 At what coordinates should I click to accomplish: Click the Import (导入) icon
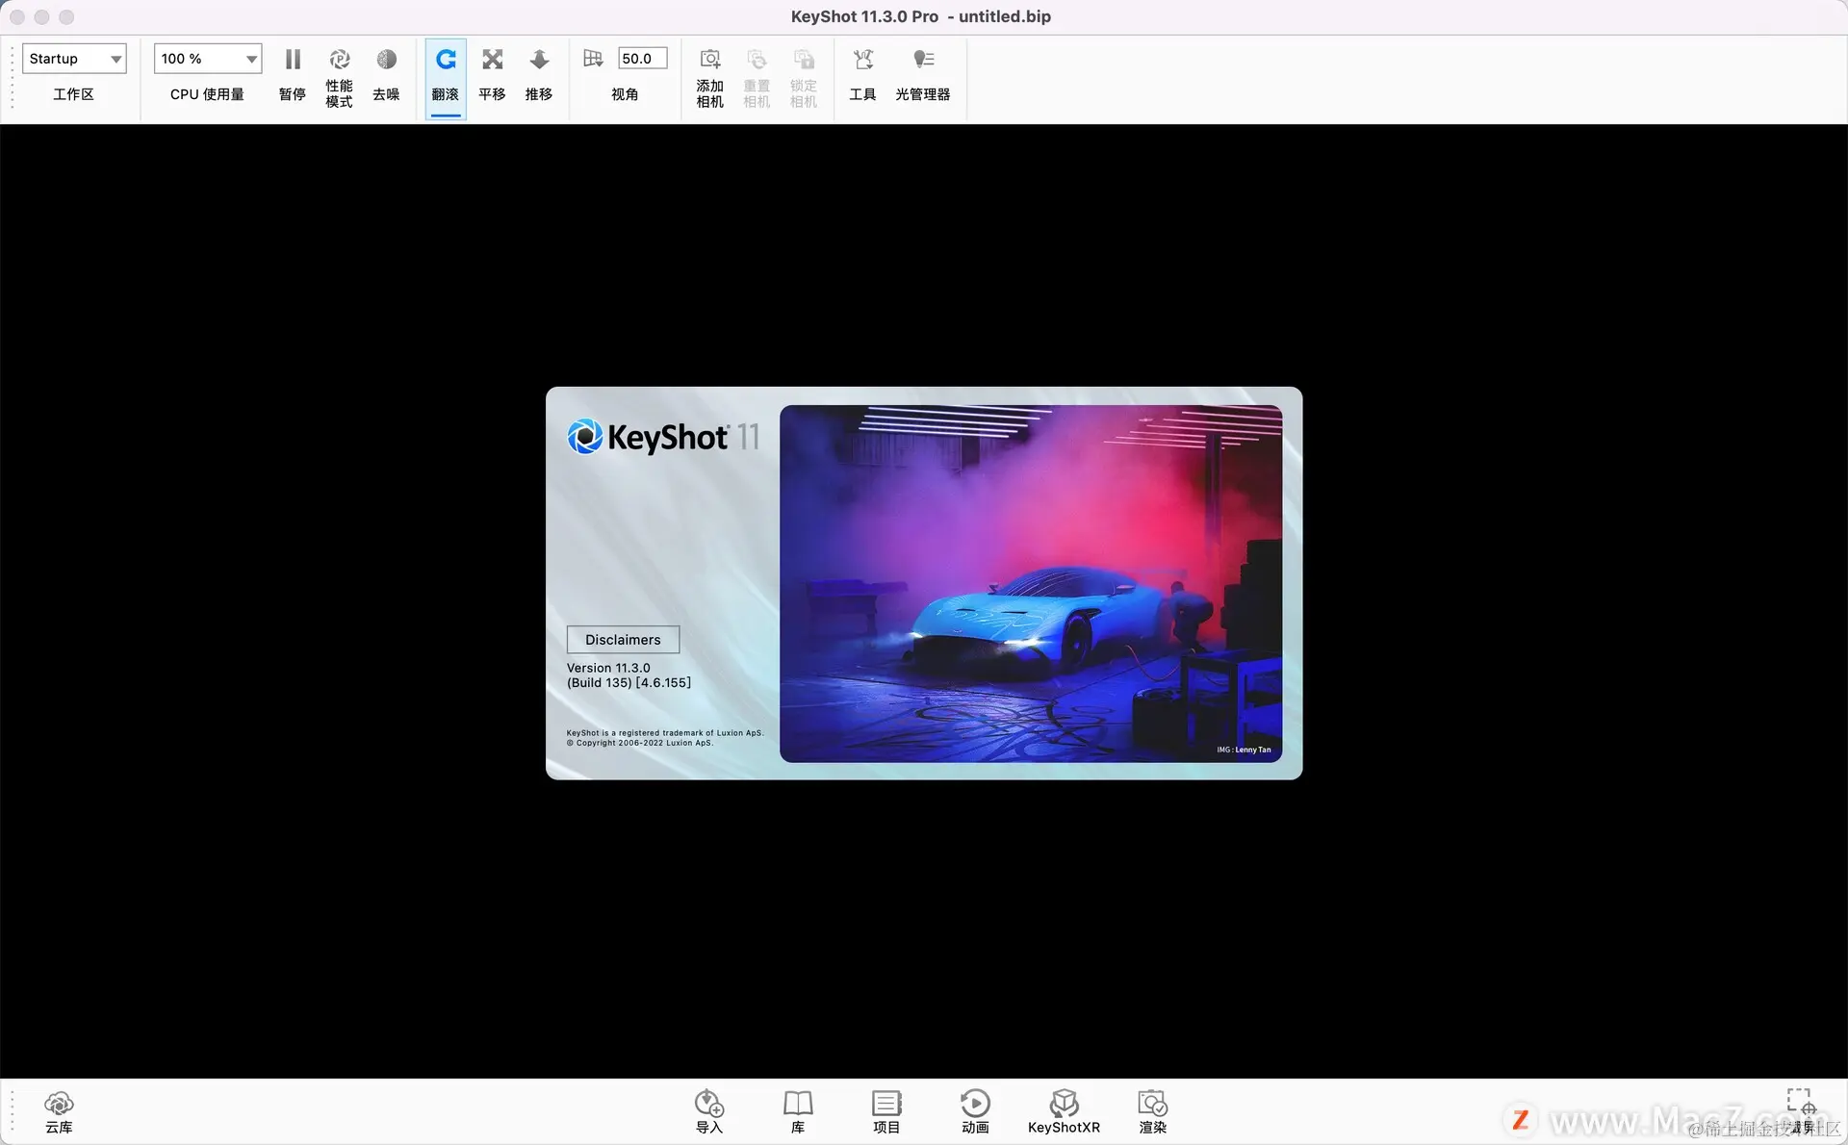[x=708, y=1103]
